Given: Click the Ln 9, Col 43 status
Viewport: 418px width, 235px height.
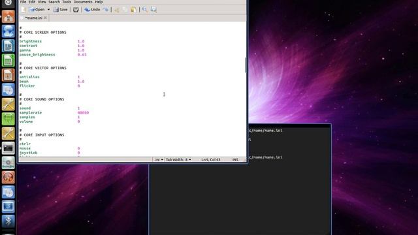Looking at the screenshot, I should tap(211, 159).
